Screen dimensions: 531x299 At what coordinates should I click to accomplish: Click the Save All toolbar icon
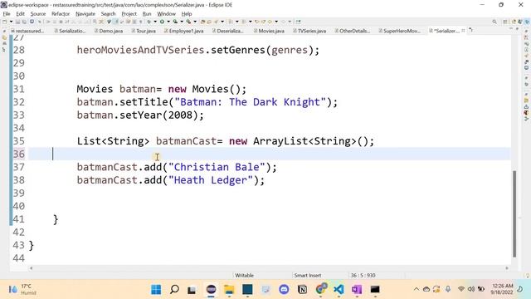[24, 22]
